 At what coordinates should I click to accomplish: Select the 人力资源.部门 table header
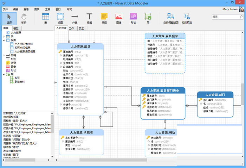click(x=215, y=95)
